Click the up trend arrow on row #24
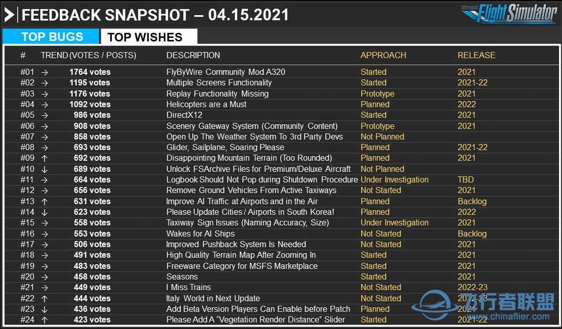This screenshot has height=329, width=562. 45,320
